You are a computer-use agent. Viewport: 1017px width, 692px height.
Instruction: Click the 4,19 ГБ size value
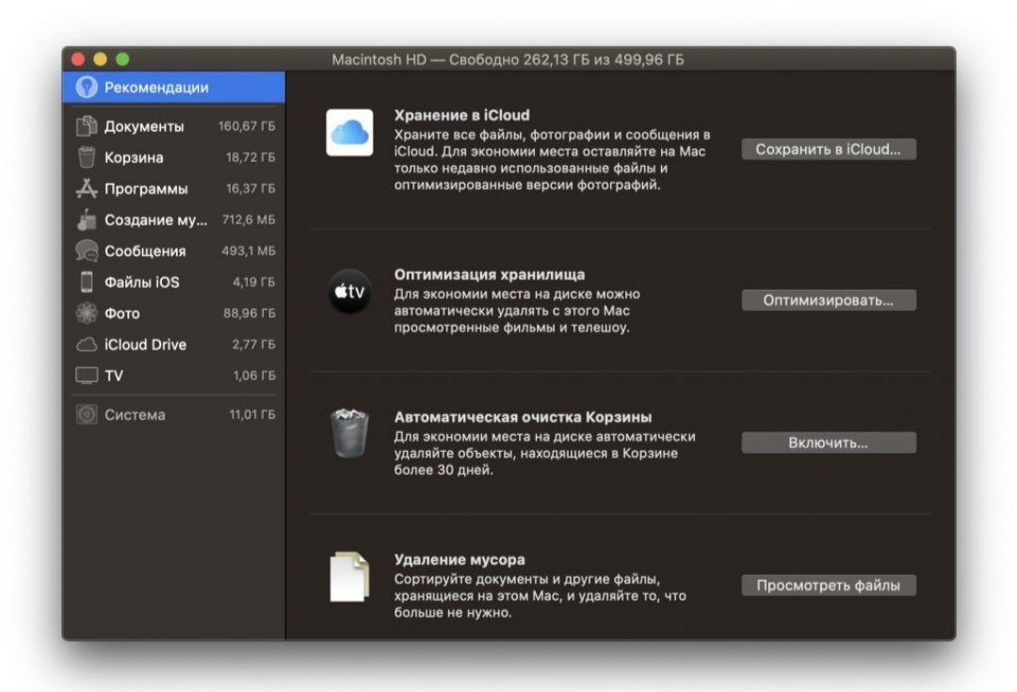coord(253,282)
